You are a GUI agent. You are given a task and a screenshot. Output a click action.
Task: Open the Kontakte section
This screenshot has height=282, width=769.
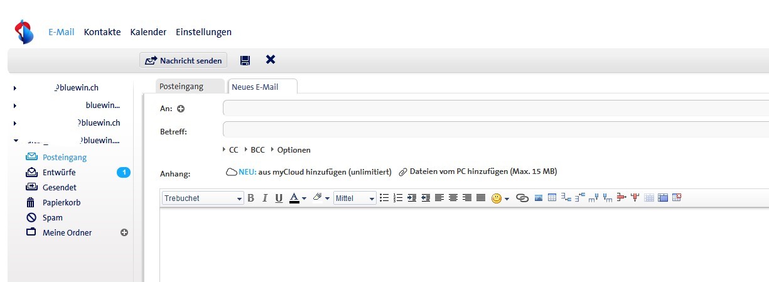pyautogui.click(x=102, y=32)
